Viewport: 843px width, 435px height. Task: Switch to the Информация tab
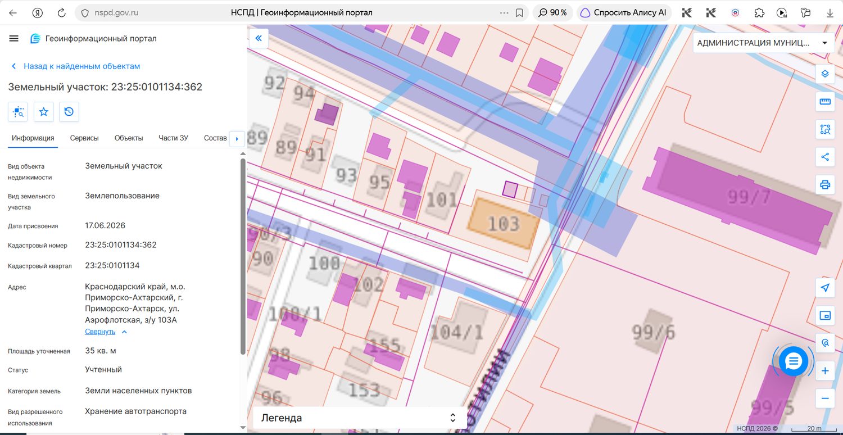(x=33, y=138)
